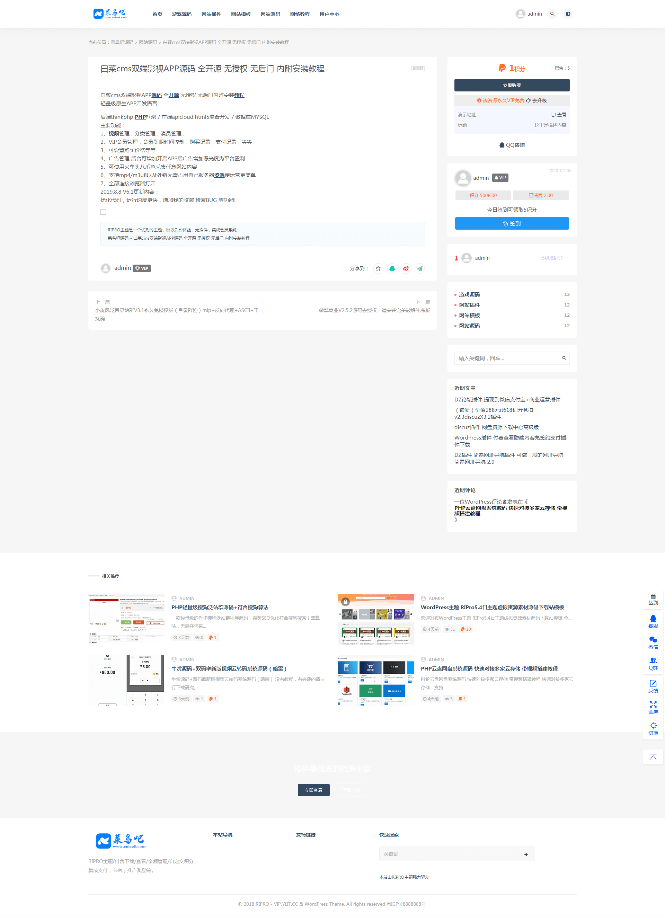Viewport: 665px width, 922px height.
Task: Open the RIPro5.4 theme post thumbnail
Action: [375, 619]
